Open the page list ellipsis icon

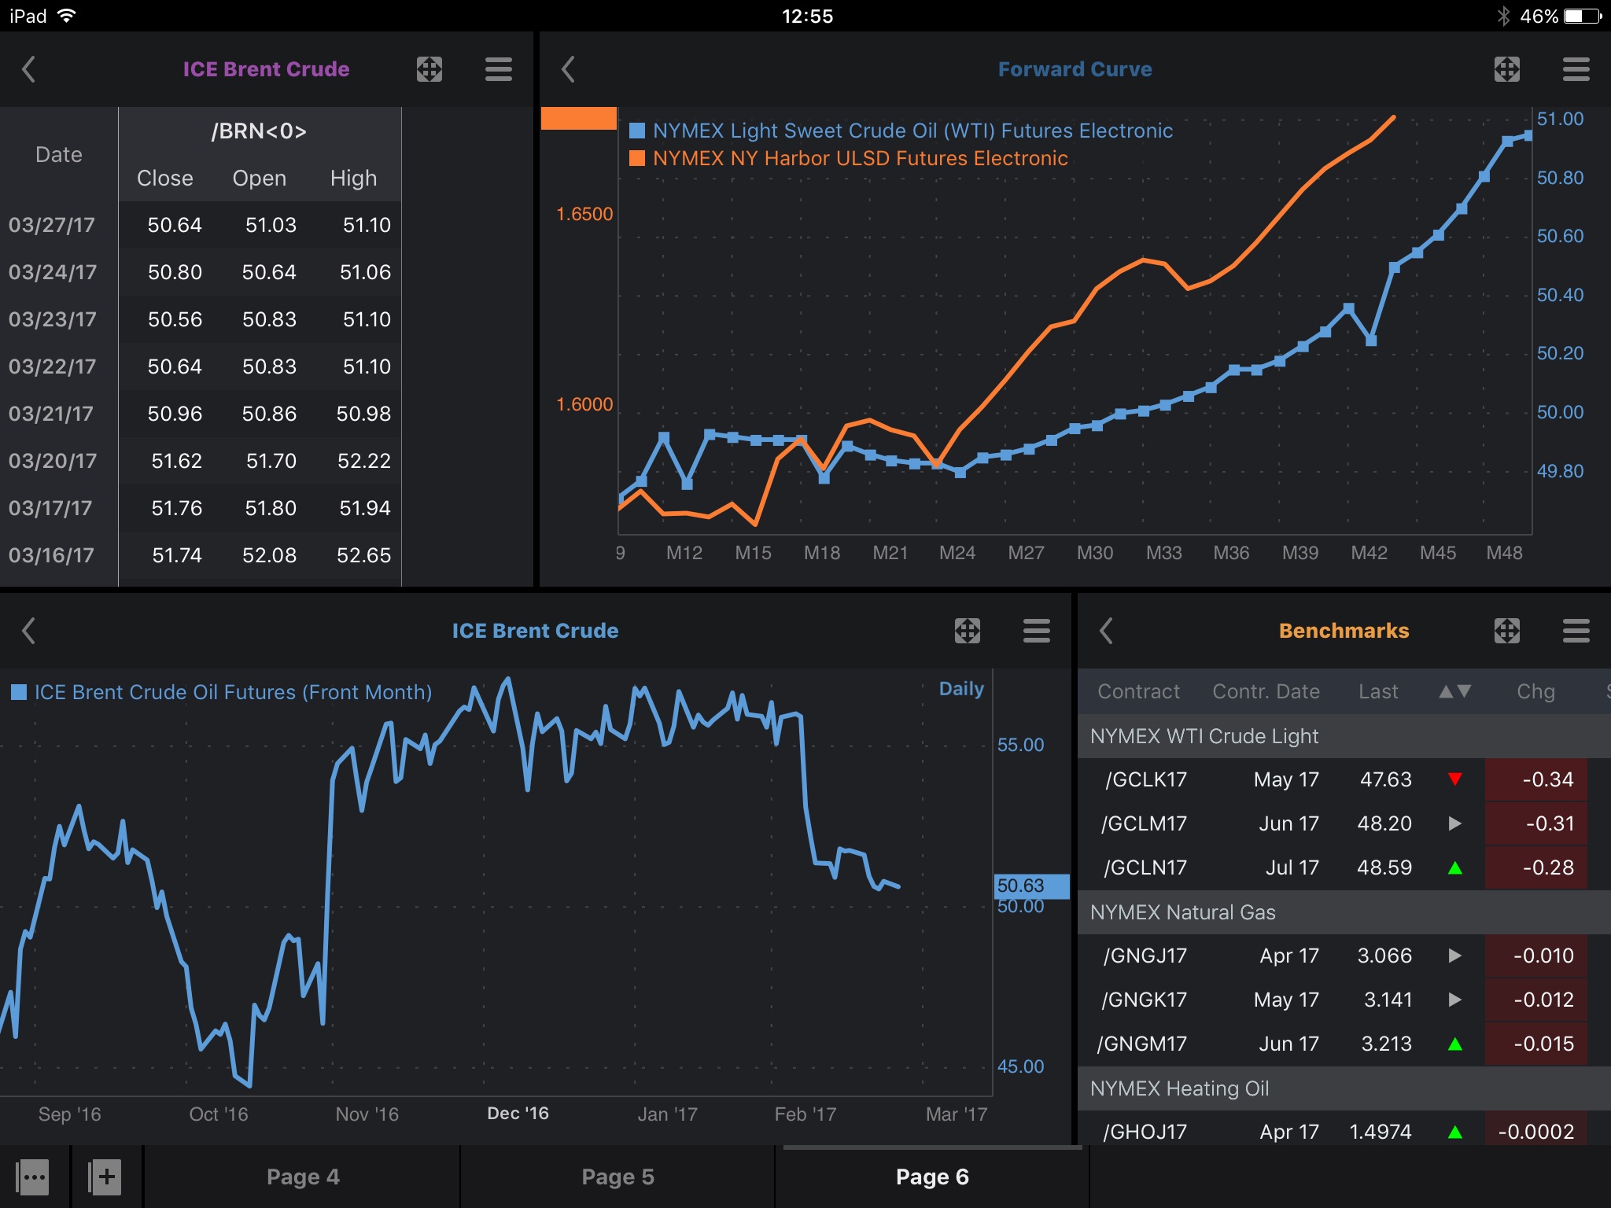(x=33, y=1177)
